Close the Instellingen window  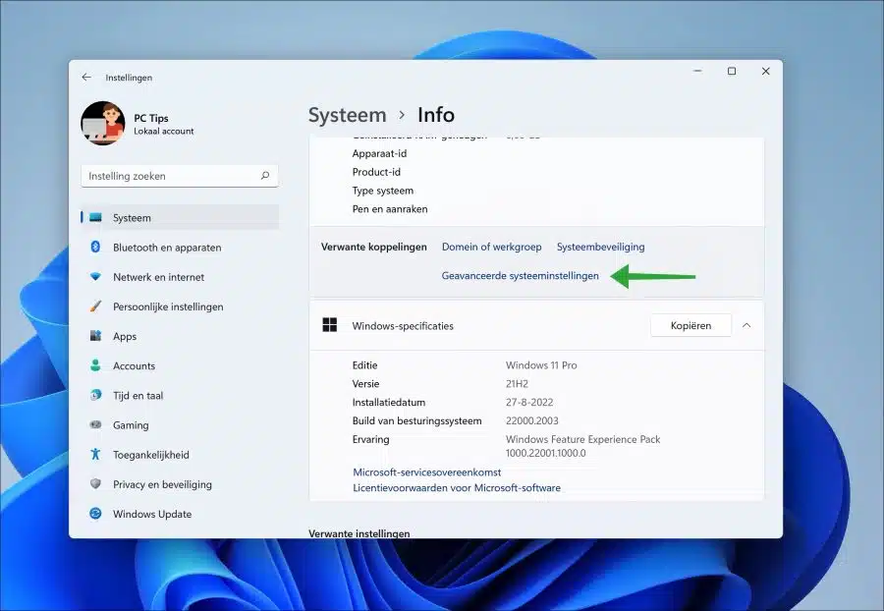point(765,71)
